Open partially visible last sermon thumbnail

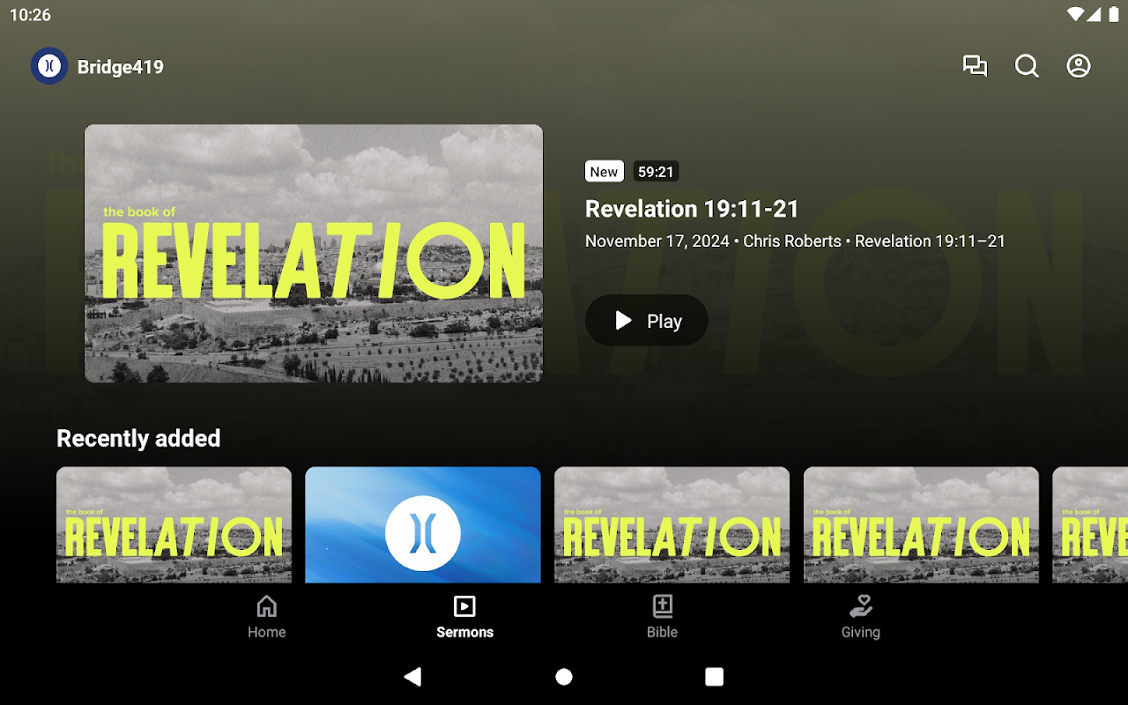click(1090, 525)
